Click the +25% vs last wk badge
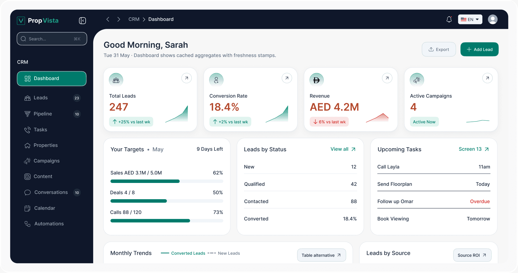 (x=131, y=122)
